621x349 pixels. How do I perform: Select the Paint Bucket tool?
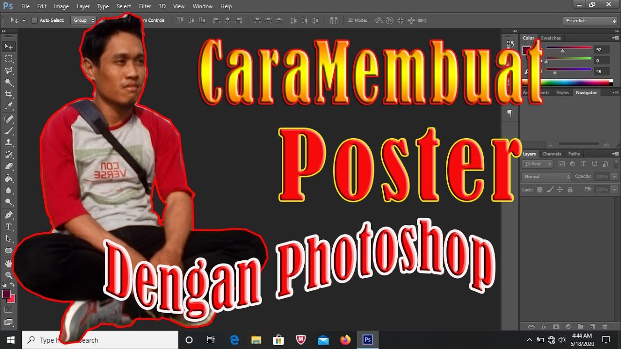(x=9, y=178)
